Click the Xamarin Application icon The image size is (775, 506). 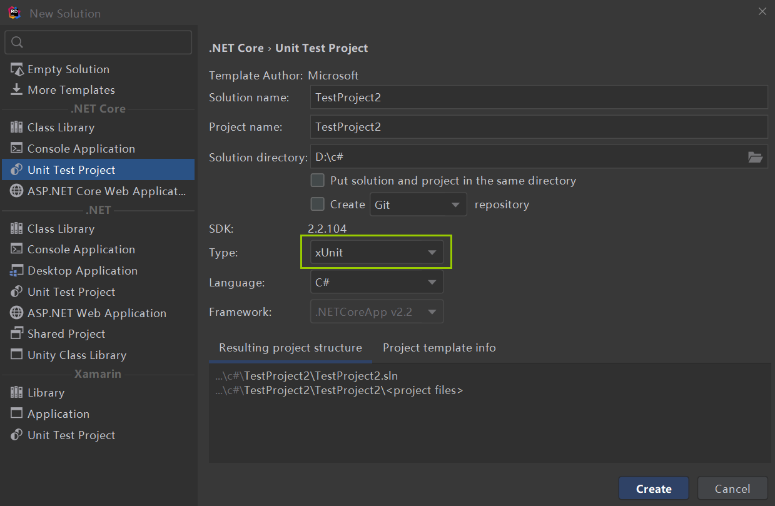[x=17, y=414]
